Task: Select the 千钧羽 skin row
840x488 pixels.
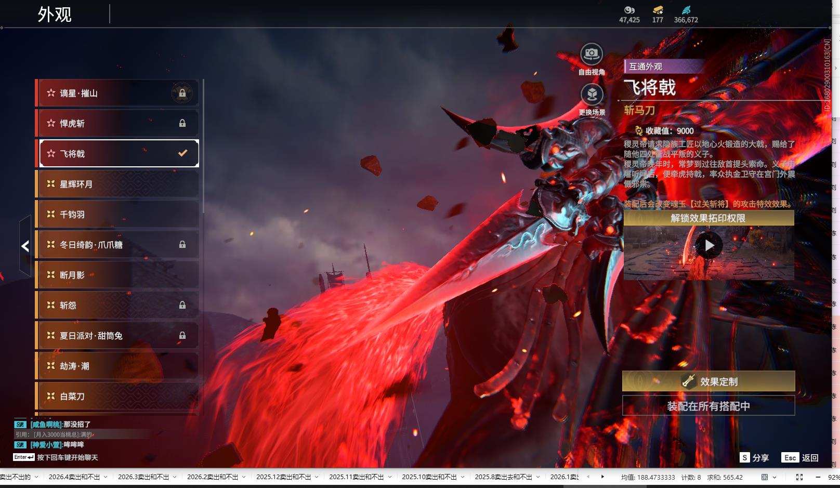Action: [118, 214]
